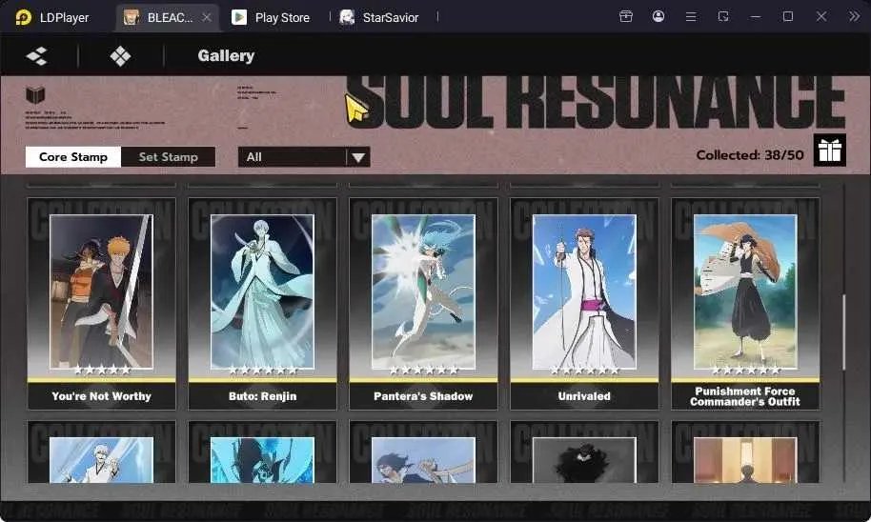Click the Collected: 38/50 counter
This screenshot has width=871, height=522.
(x=750, y=155)
